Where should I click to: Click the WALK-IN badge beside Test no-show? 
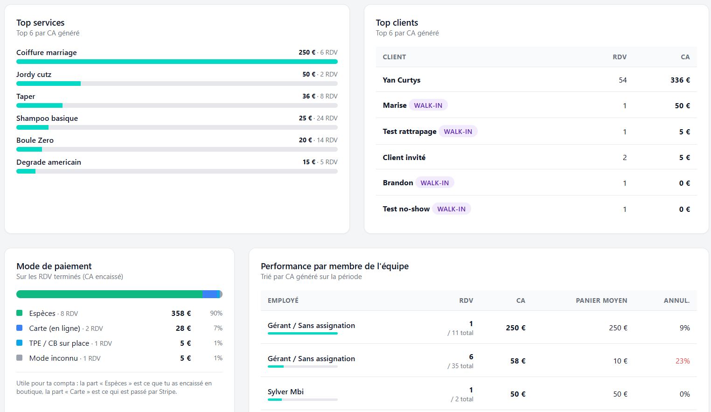pyautogui.click(x=451, y=209)
